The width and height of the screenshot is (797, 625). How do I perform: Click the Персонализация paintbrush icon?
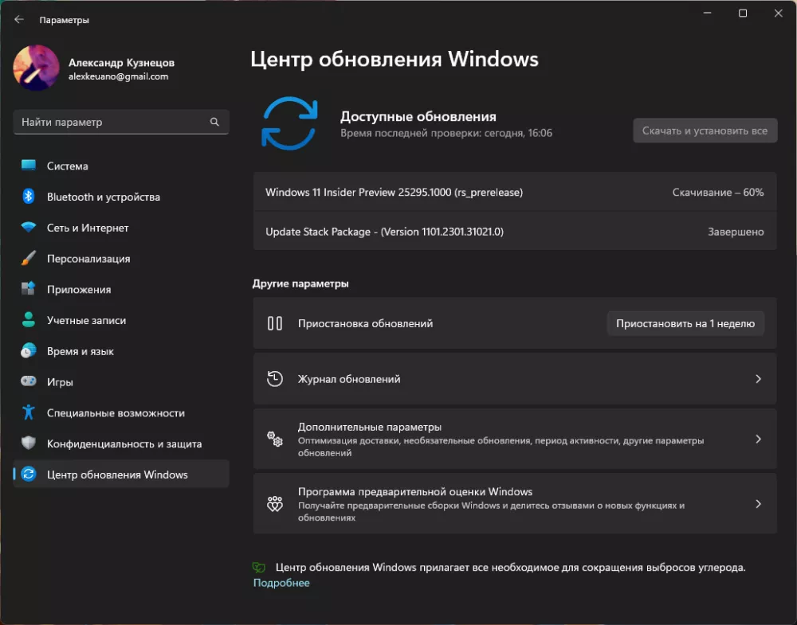[x=29, y=259]
